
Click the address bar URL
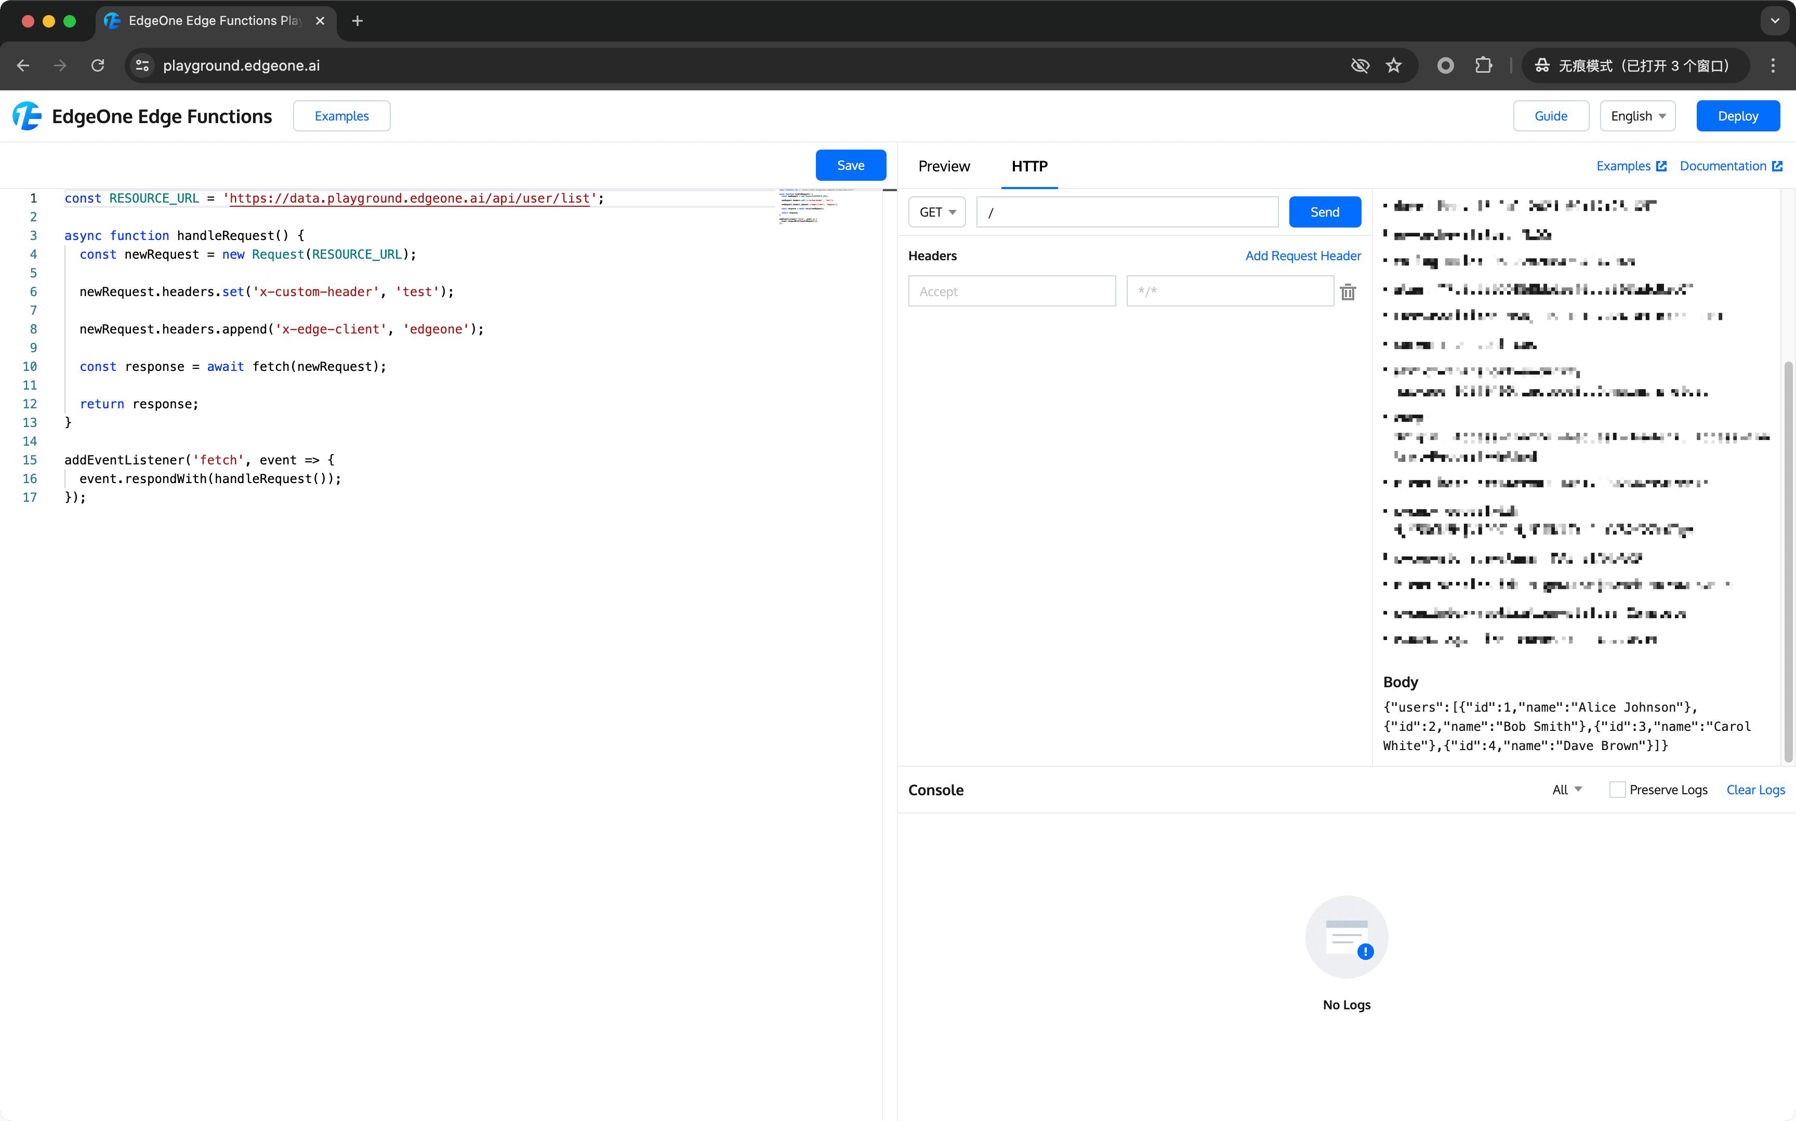(241, 65)
